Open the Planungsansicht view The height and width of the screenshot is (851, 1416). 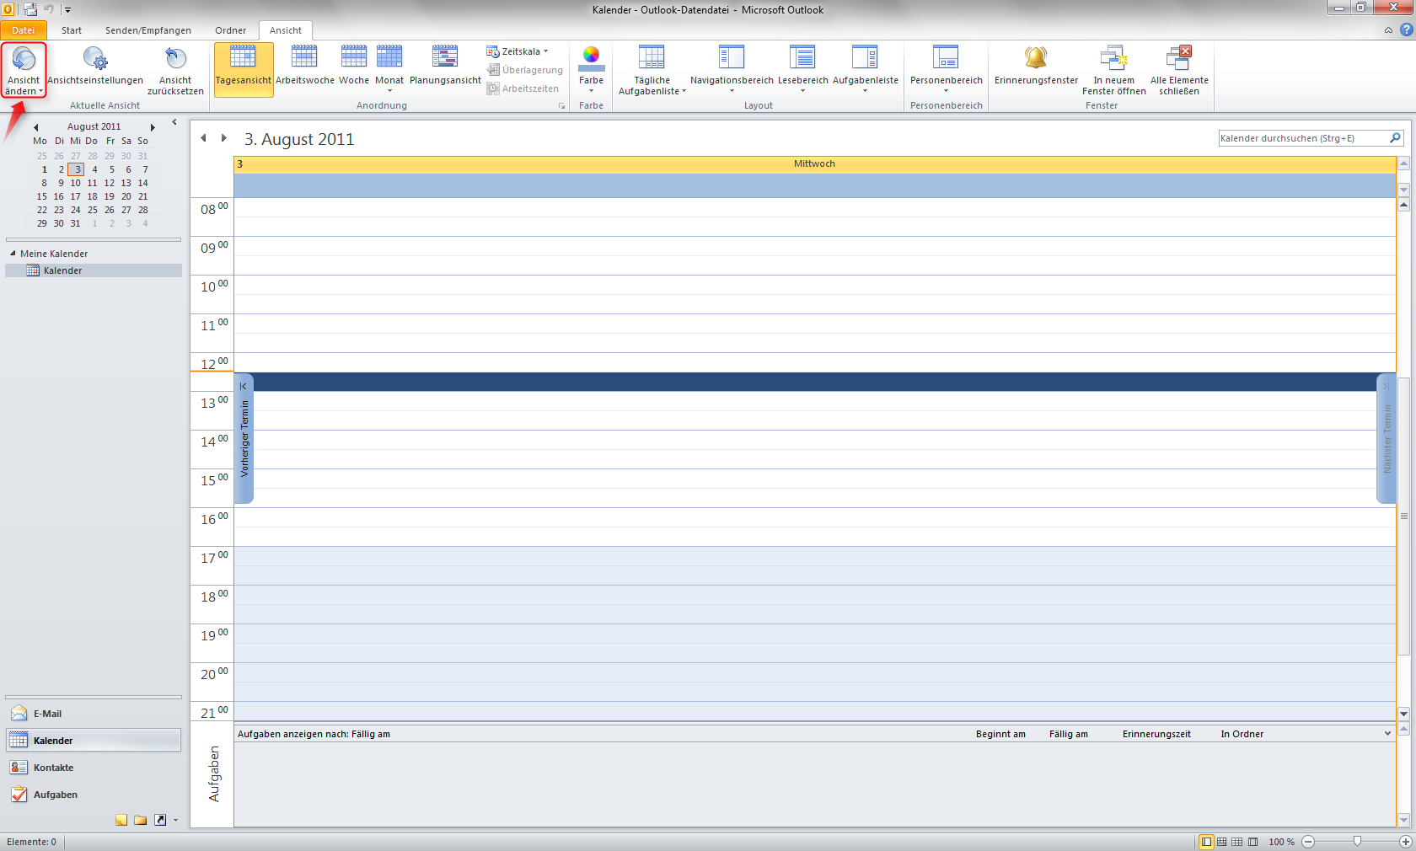click(444, 67)
